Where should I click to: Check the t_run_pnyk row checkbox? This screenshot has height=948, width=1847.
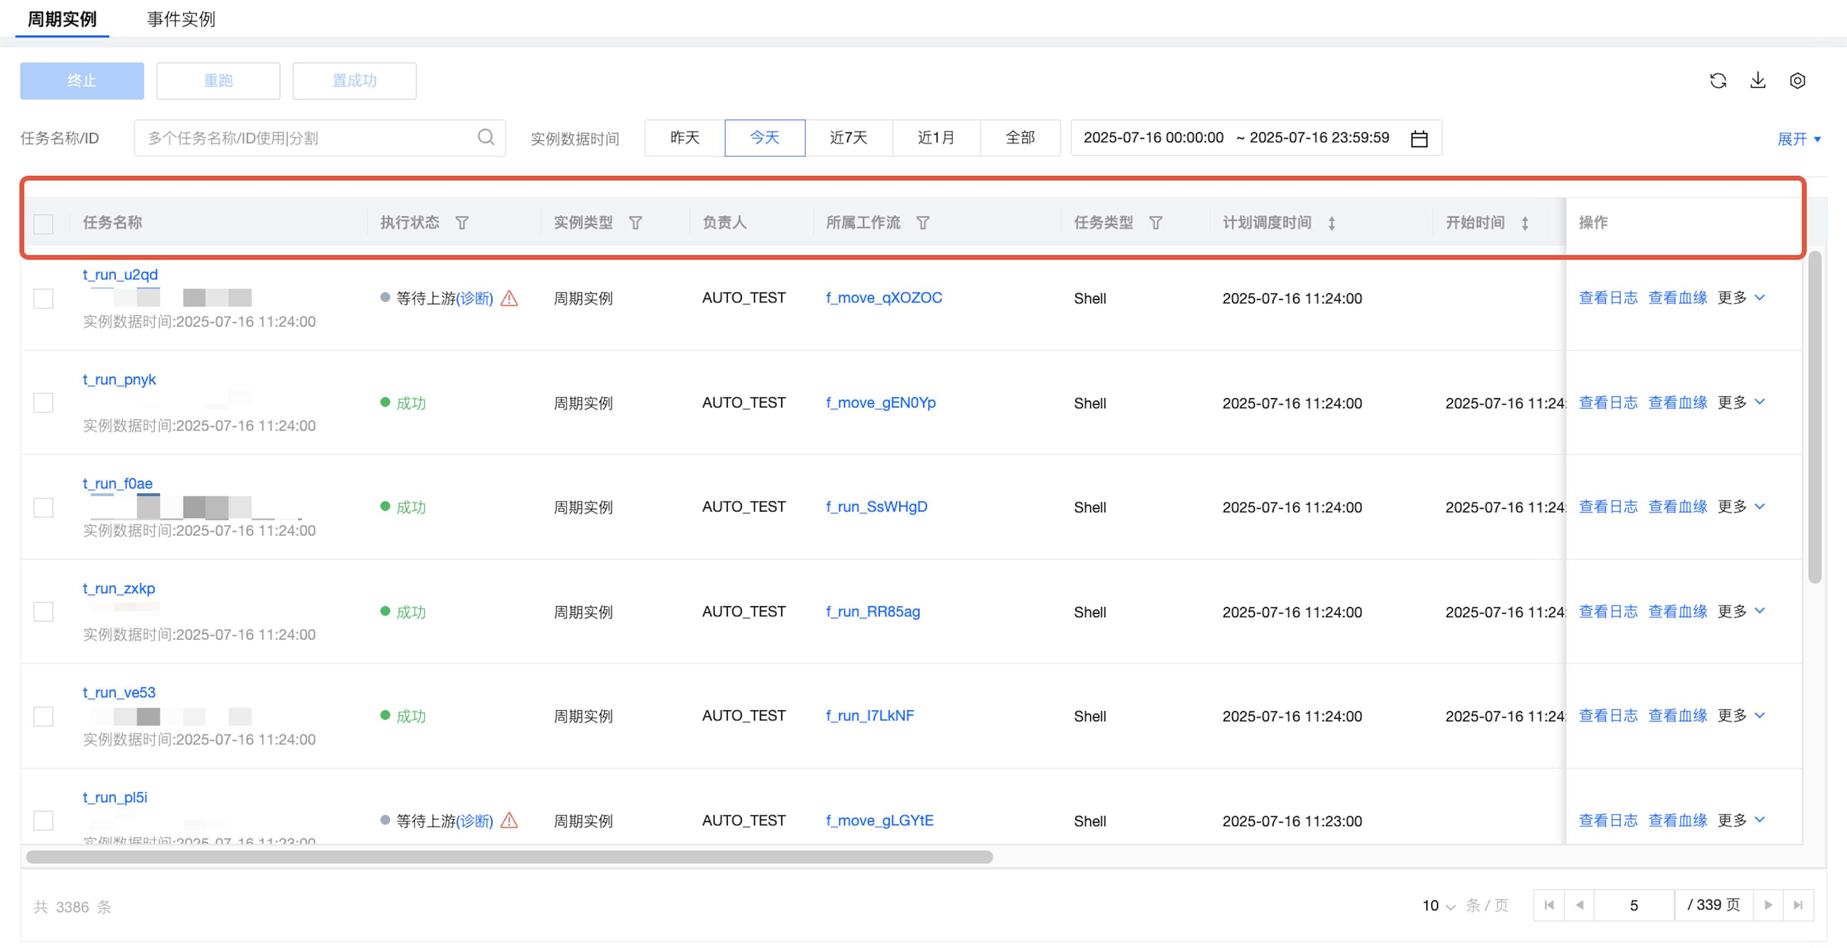[44, 402]
